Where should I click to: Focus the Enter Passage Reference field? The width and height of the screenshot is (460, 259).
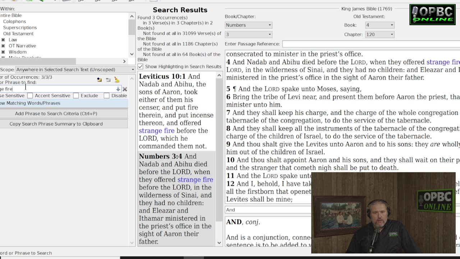click(371, 44)
